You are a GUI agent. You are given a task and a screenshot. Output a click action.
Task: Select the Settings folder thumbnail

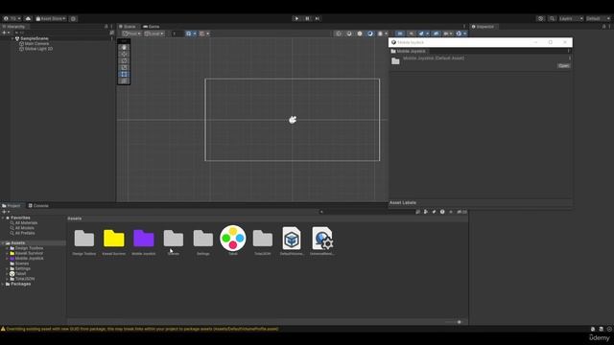[203, 239]
